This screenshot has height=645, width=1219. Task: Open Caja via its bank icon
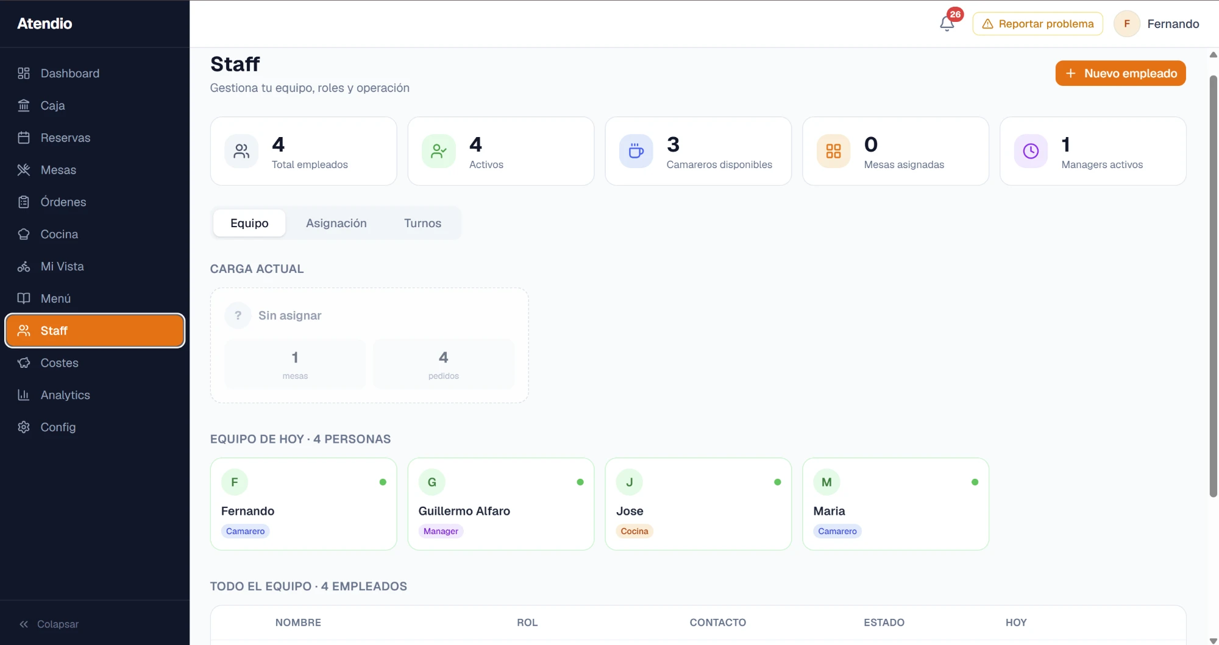24,105
